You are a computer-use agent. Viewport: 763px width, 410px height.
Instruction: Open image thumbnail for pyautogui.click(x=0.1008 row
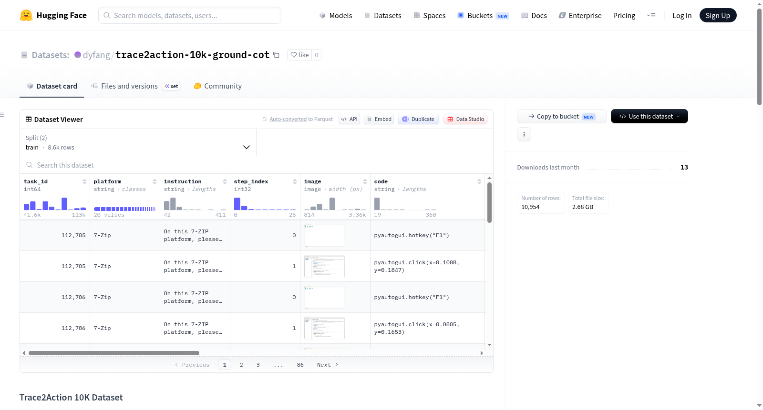[324, 266]
